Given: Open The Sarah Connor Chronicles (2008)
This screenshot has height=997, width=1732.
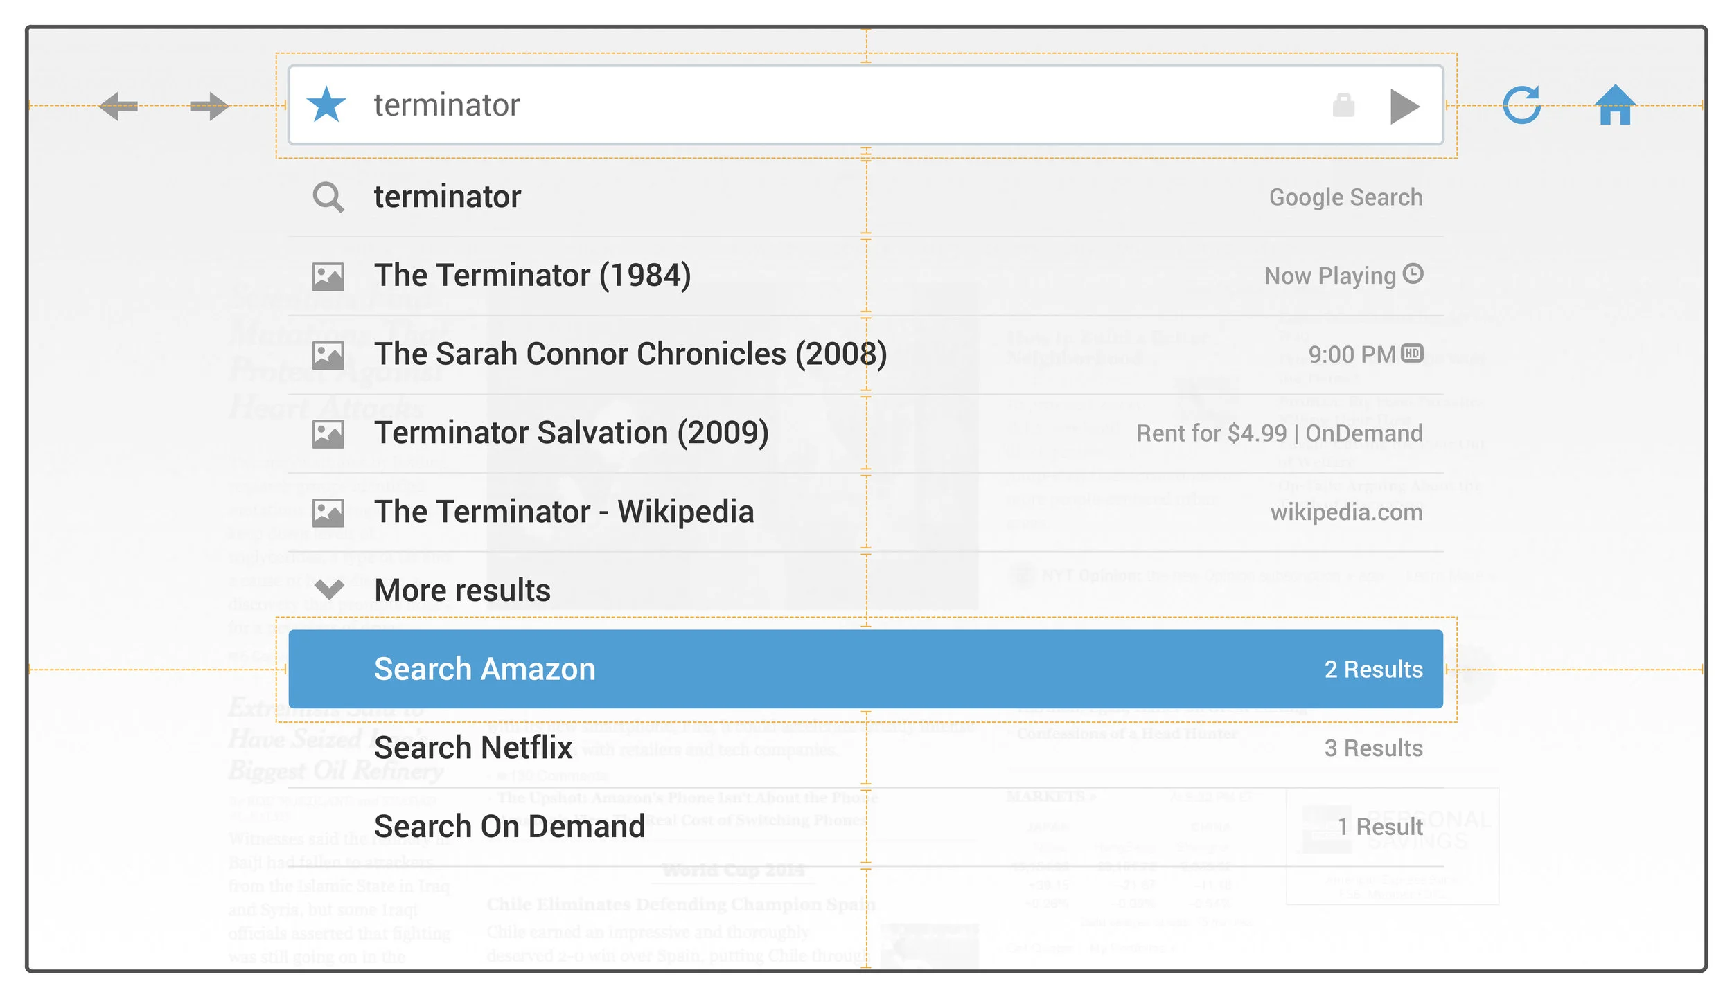Looking at the screenshot, I should pyautogui.click(x=865, y=354).
